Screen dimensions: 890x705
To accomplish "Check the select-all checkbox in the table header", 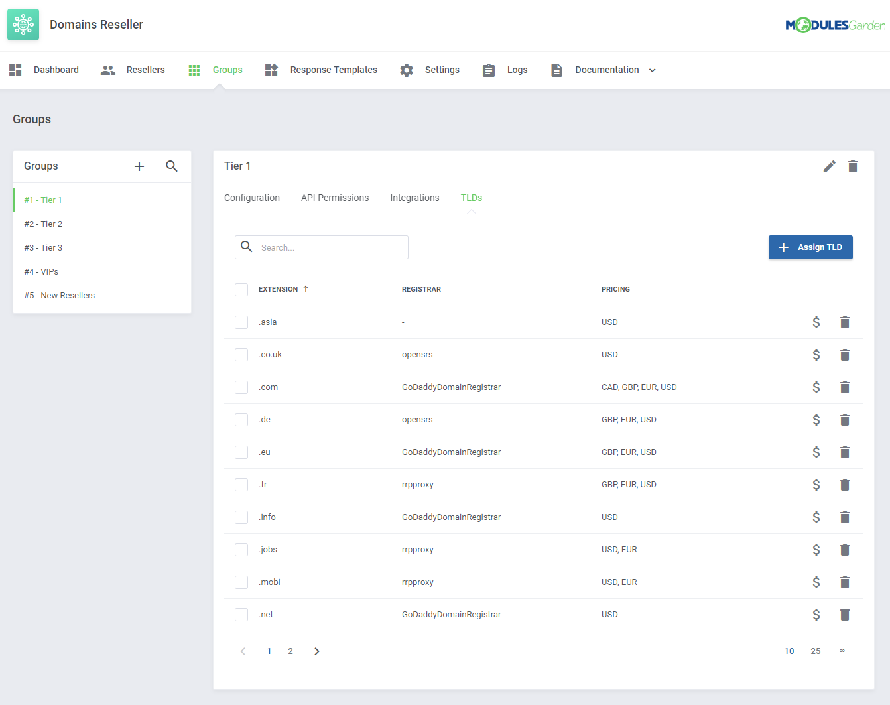I will pyautogui.click(x=241, y=289).
